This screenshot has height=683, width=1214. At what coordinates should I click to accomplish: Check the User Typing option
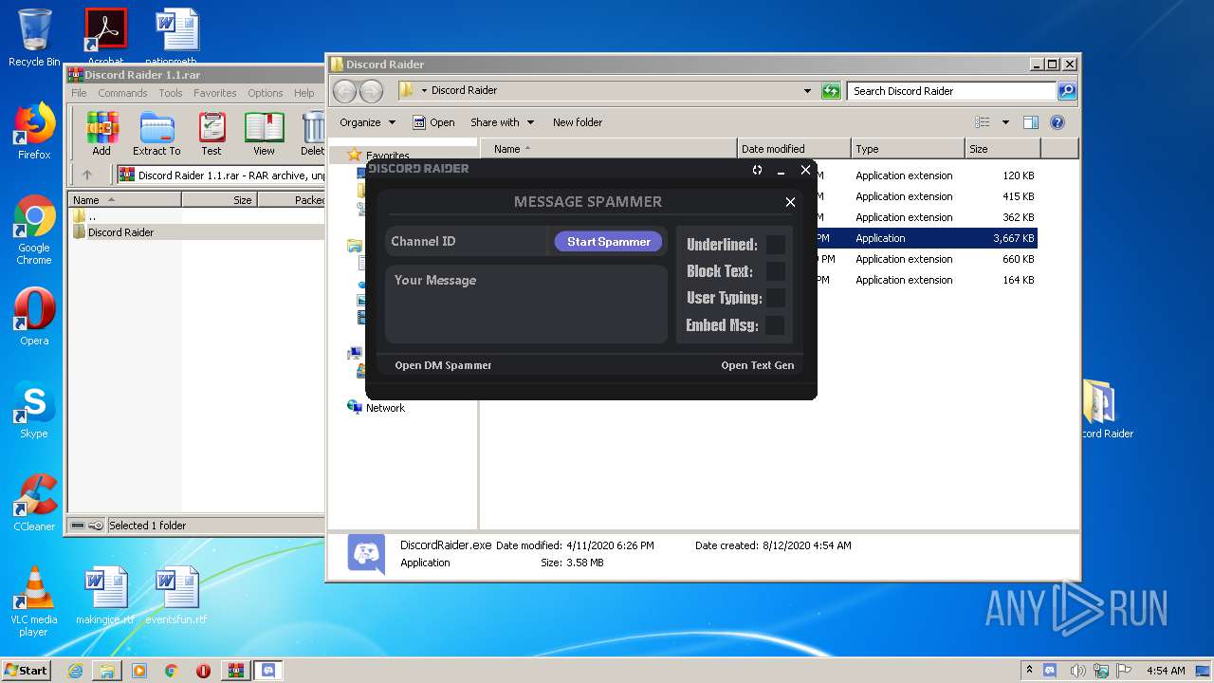point(775,298)
